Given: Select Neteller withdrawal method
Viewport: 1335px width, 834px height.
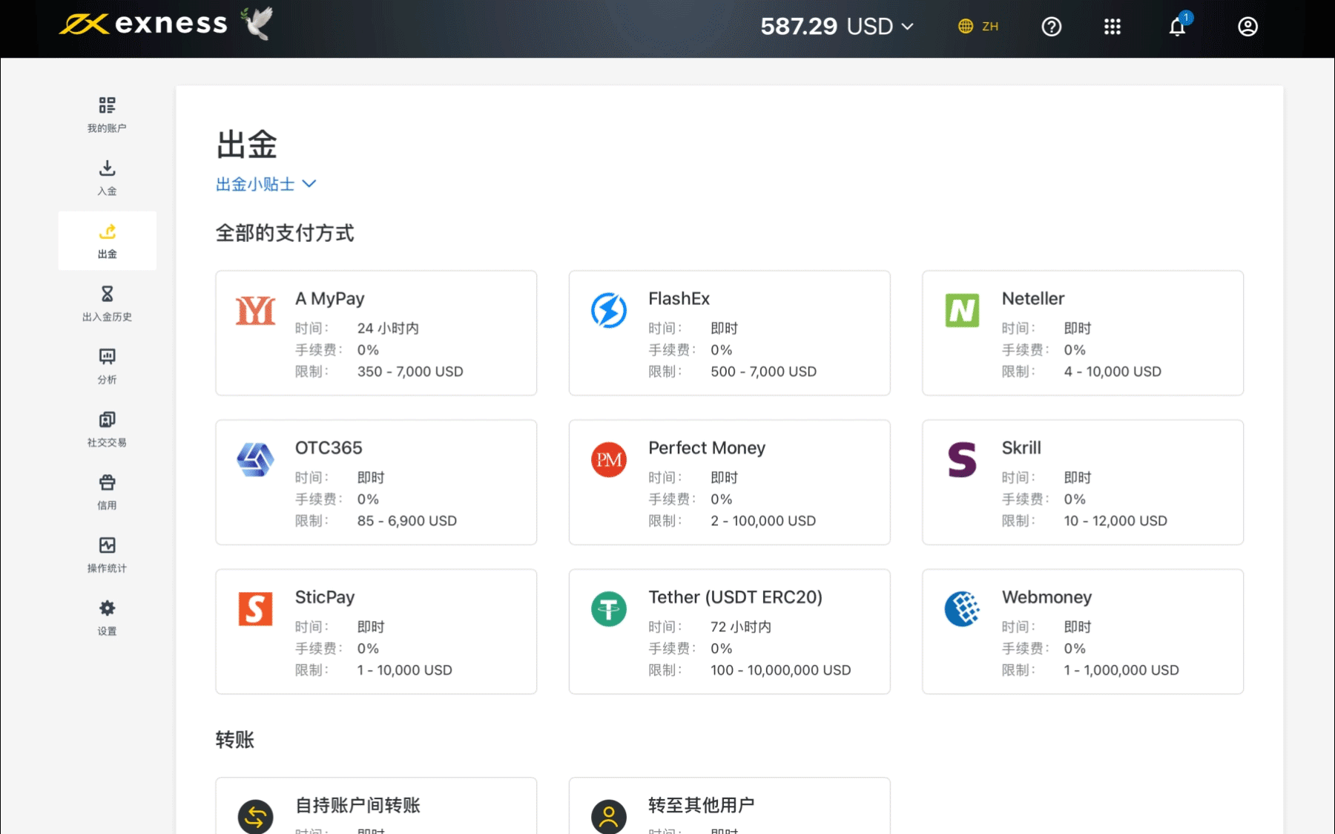Looking at the screenshot, I should point(1082,333).
